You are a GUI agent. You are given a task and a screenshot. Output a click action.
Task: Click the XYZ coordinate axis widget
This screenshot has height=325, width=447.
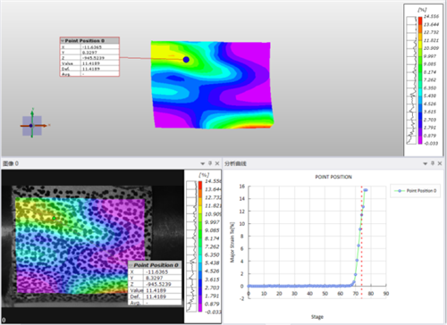[x=33, y=125]
